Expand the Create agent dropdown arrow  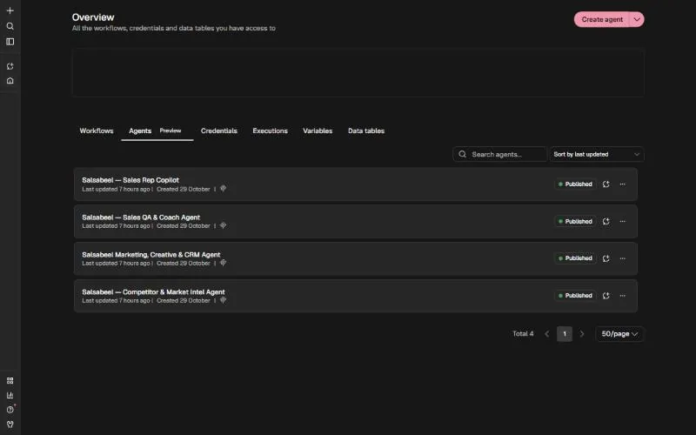click(637, 19)
